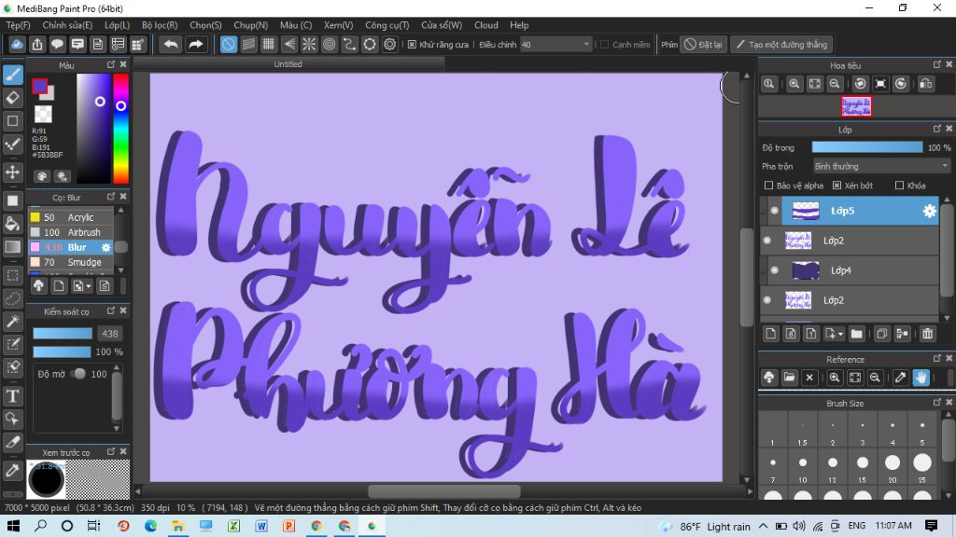Toggle Xén bớt clipping checkbox

coord(836,186)
